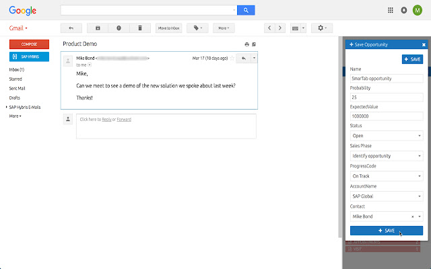Report conversation as spam
431x269 pixels.
click(119, 28)
